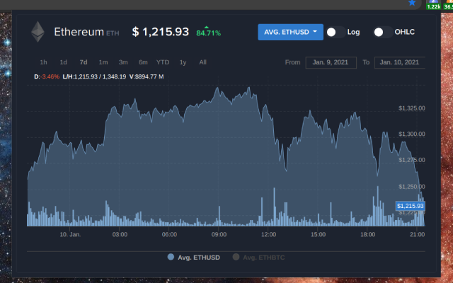Viewport: 453px width, 283px height.
Task: Click the 12:00 time axis label
Action: click(269, 234)
